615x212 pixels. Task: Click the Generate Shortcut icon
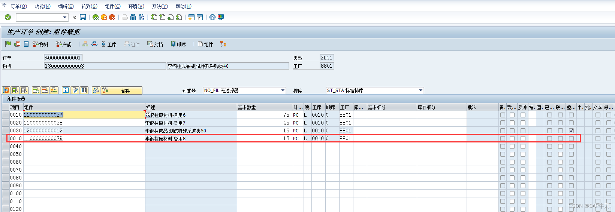(x=200, y=17)
